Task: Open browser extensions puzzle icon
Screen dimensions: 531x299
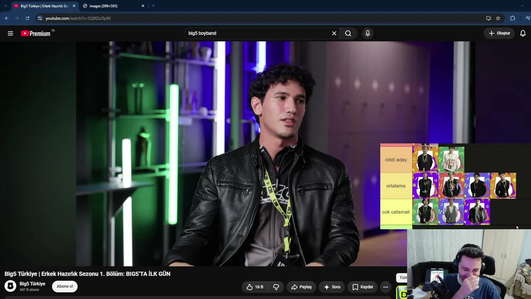Action: [513, 18]
